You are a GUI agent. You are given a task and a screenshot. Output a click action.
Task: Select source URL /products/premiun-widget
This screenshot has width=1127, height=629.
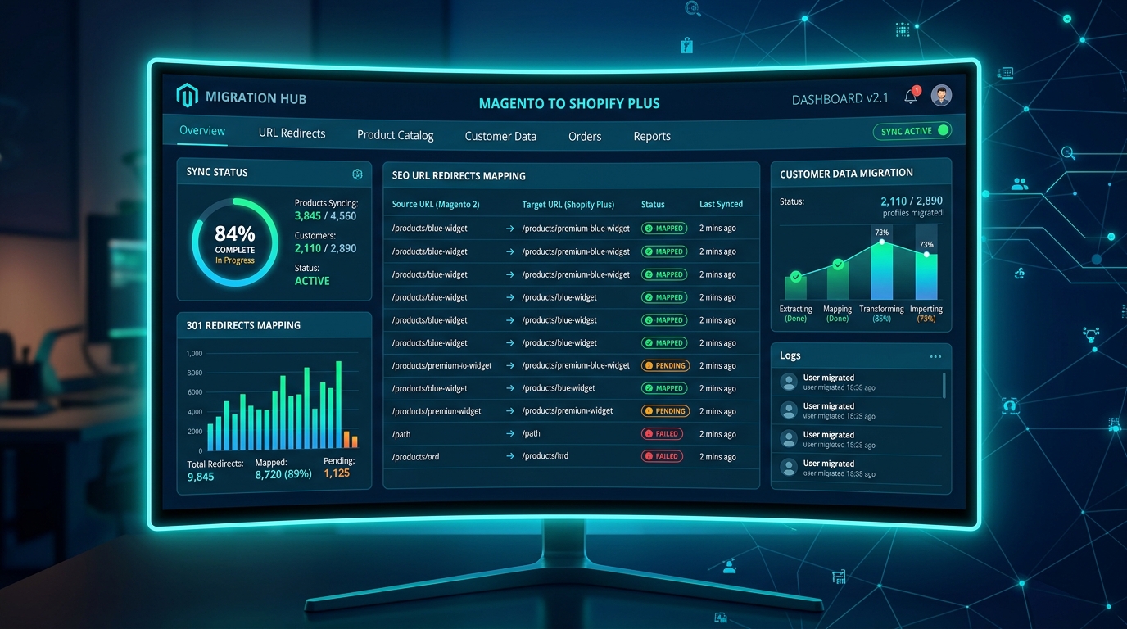[437, 411]
